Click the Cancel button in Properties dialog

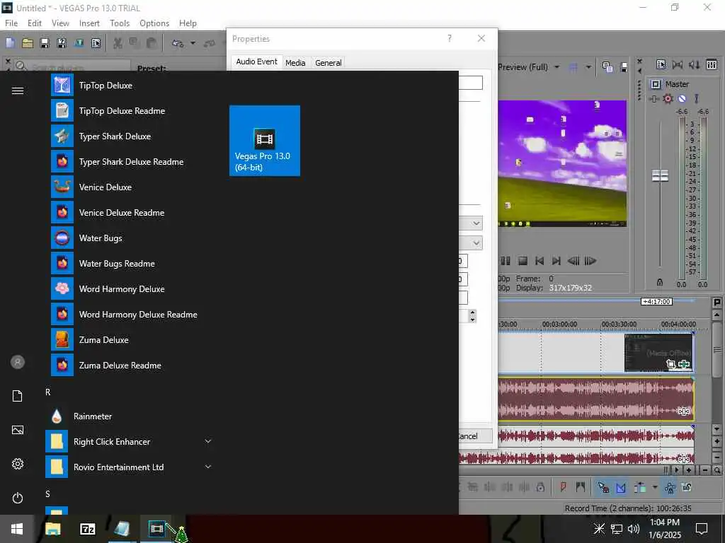tap(475, 436)
